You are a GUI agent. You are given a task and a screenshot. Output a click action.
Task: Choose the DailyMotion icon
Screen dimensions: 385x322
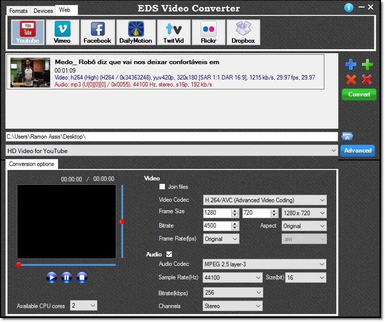point(136,32)
